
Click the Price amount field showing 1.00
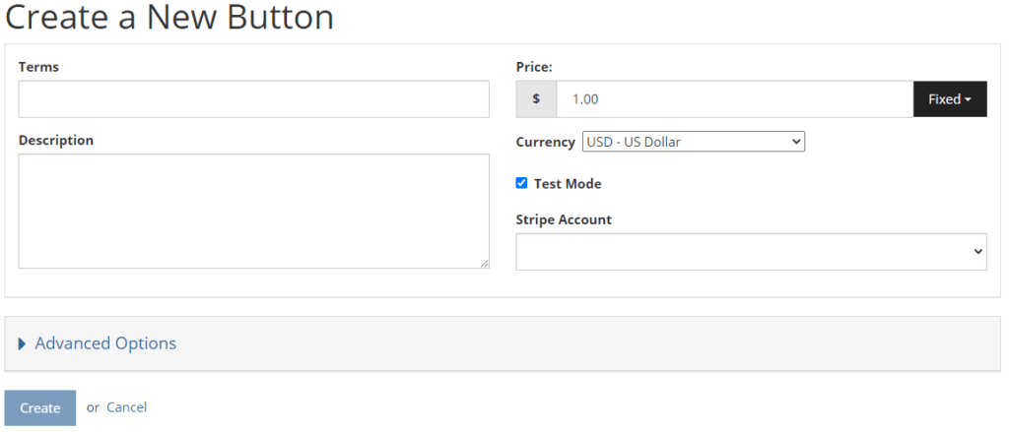coord(734,99)
